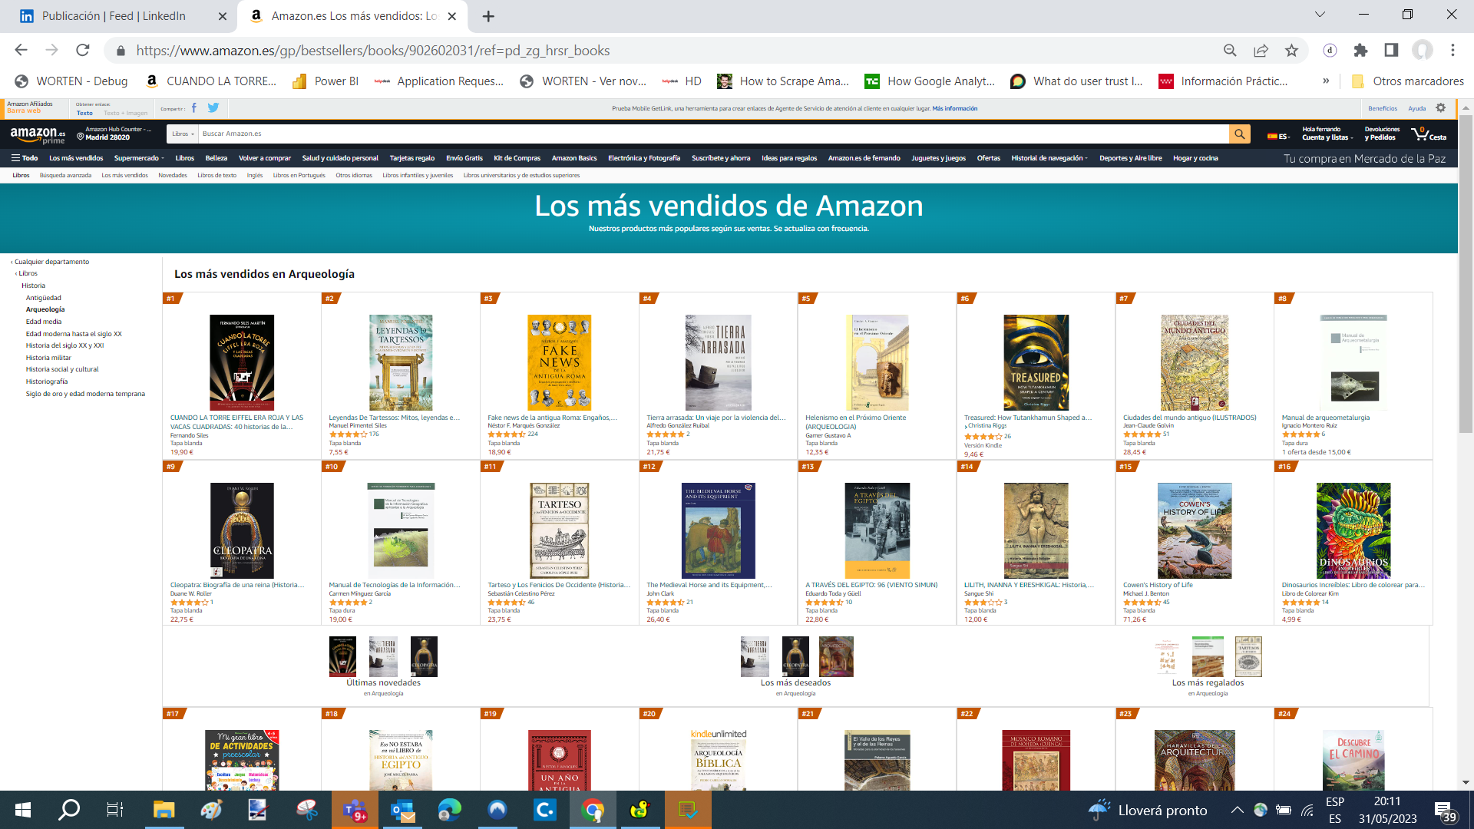Share via the Twitter bird icon

coord(213,108)
